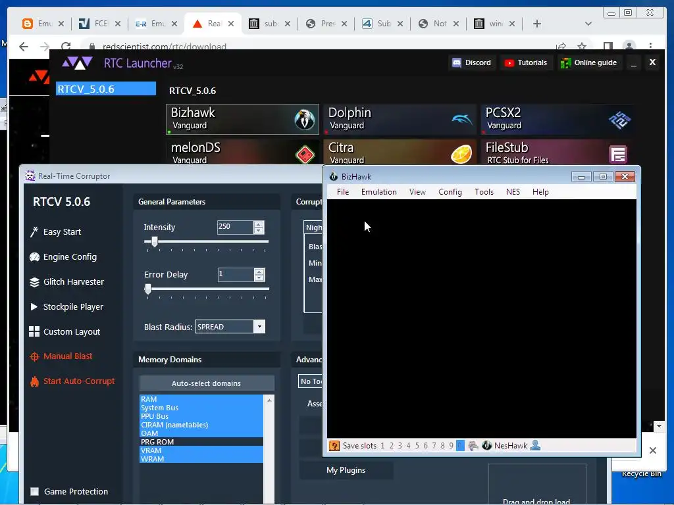Select save slot 9 in BizHawk
Viewport: 674px width, 505px height.
[x=451, y=446]
